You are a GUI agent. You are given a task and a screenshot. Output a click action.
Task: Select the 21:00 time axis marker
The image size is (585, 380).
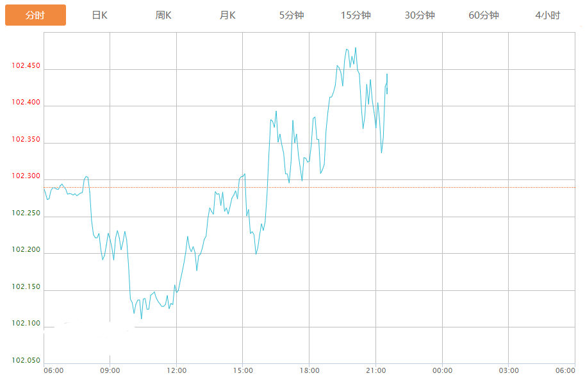click(x=375, y=370)
